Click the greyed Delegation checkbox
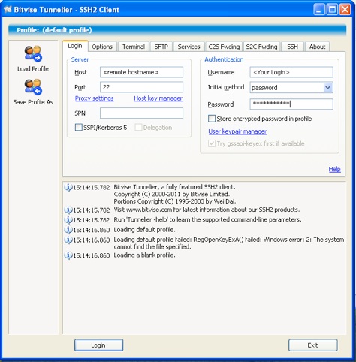The width and height of the screenshot is (356, 362). (138, 127)
